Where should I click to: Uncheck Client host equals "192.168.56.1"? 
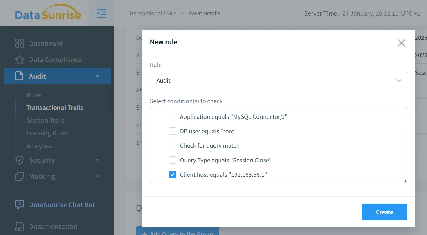[173, 175]
